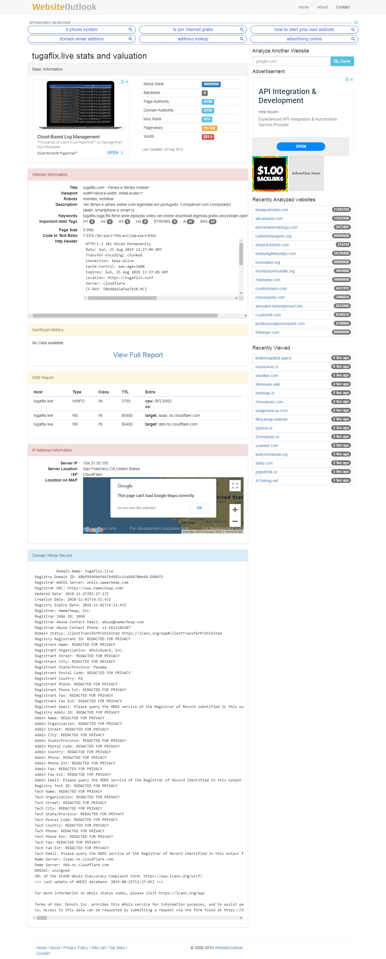Click the Whois record horizontal scrollbar
Image resolution: width=386 pixels, height=959 pixels.
[x=42, y=918]
